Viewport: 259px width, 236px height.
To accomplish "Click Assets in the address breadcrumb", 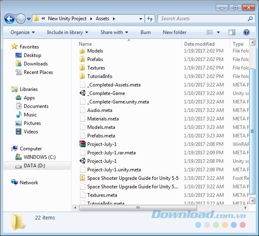I will pyautogui.click(x=102, y=19).
